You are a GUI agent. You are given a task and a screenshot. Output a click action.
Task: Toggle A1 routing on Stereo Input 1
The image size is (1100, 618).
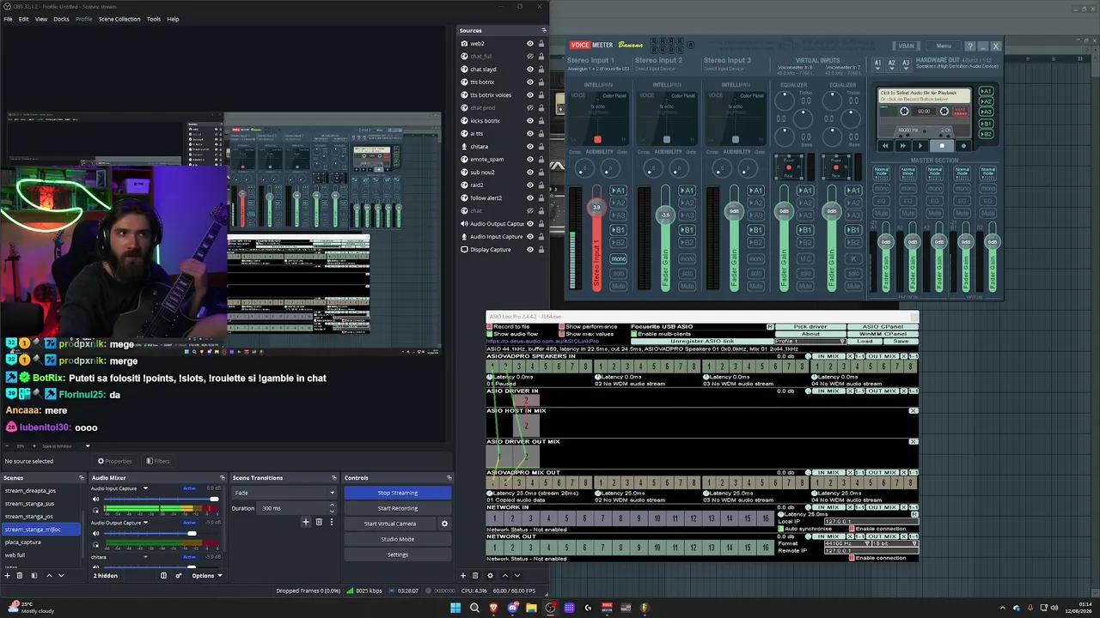click(x=618, y=191)
